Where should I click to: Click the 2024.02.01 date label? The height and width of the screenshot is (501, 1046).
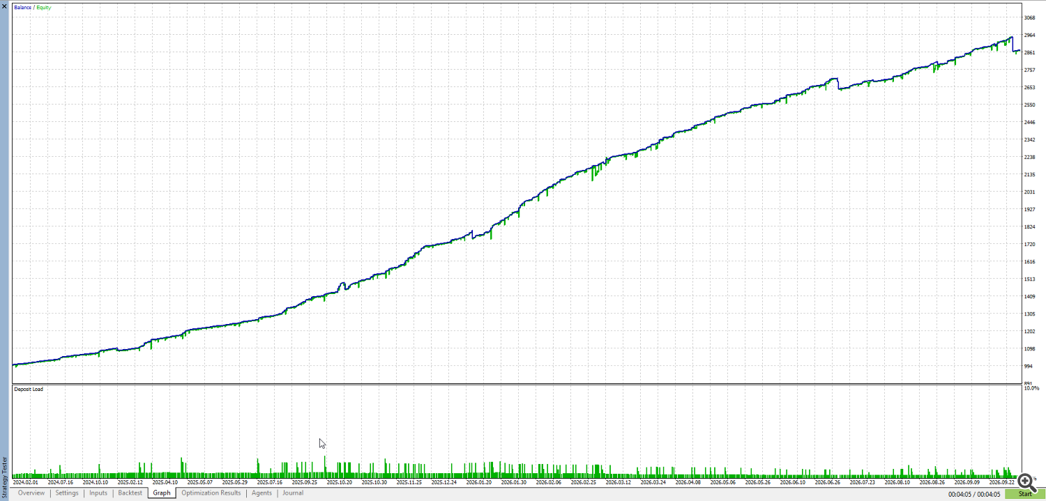pyautogui.click(x=26, y=482)
